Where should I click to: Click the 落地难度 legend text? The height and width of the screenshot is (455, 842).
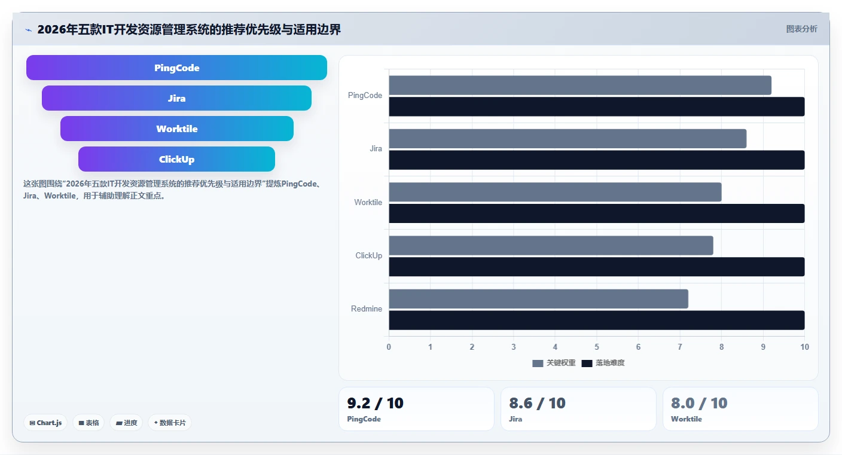tap(610, 364)
